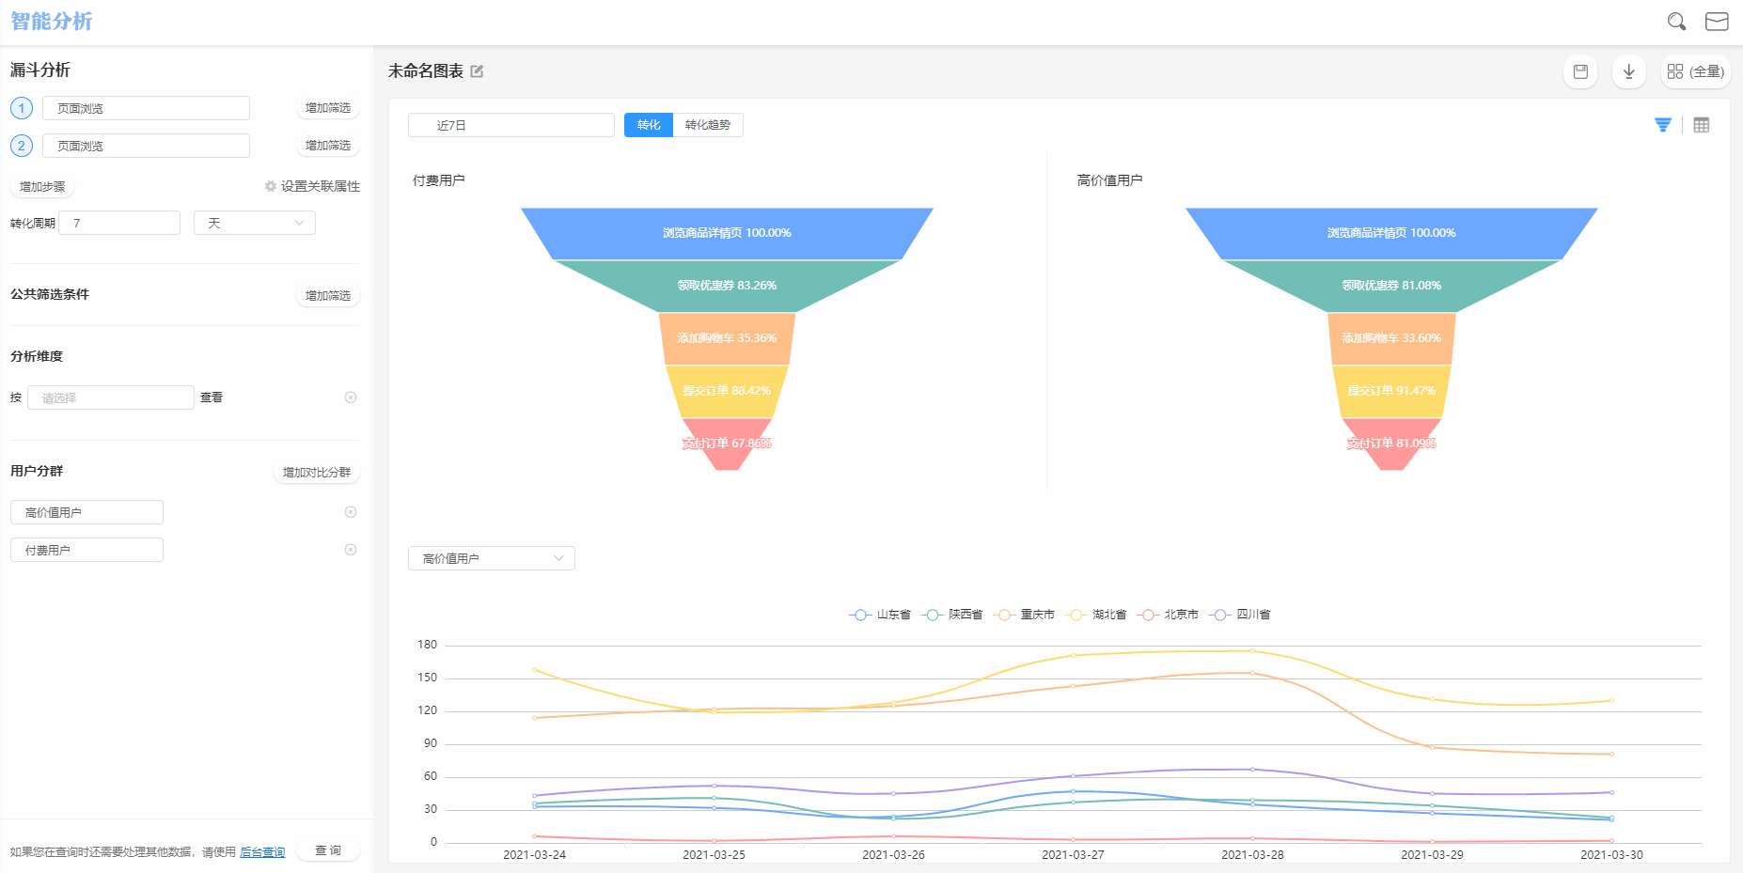This screenshot has width=1743, height=873.
Task: Click 付费用户 funnel 浏览商品详情页 segment
Action: (x=727, y=233)
